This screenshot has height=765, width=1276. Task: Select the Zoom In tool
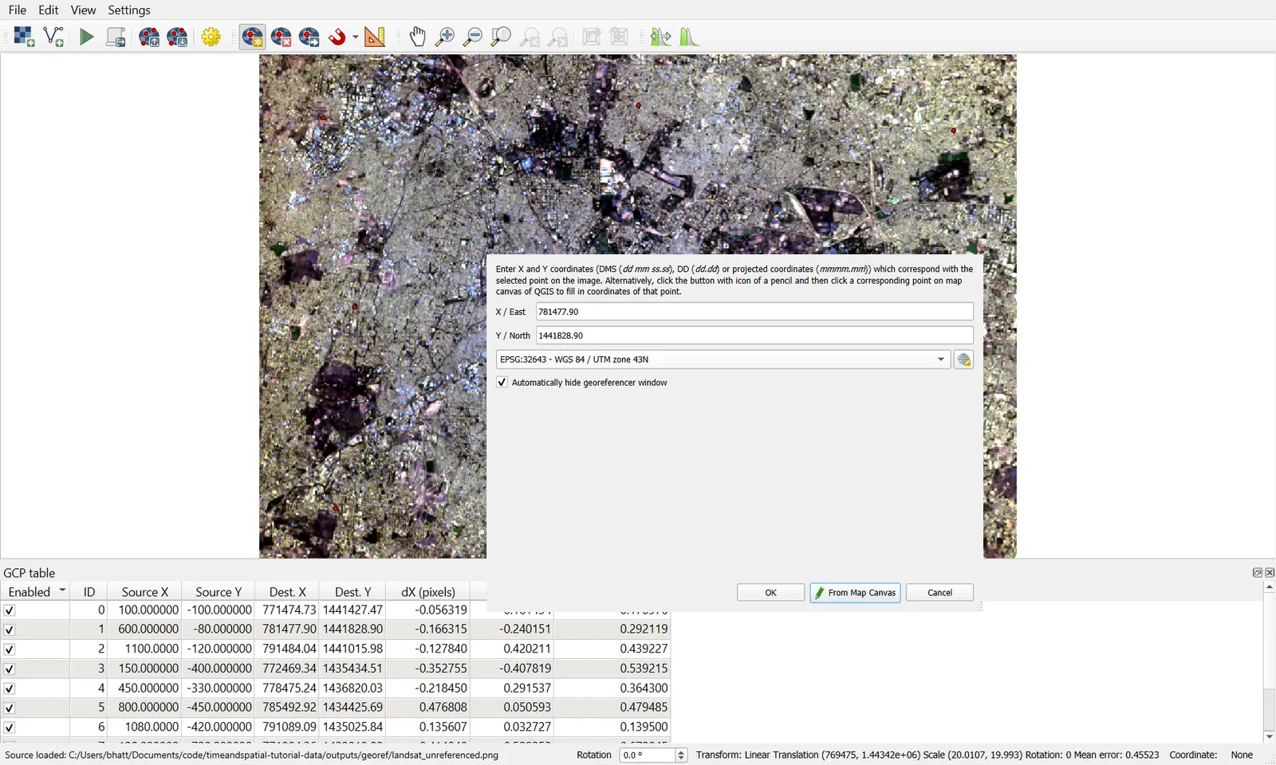445,37
